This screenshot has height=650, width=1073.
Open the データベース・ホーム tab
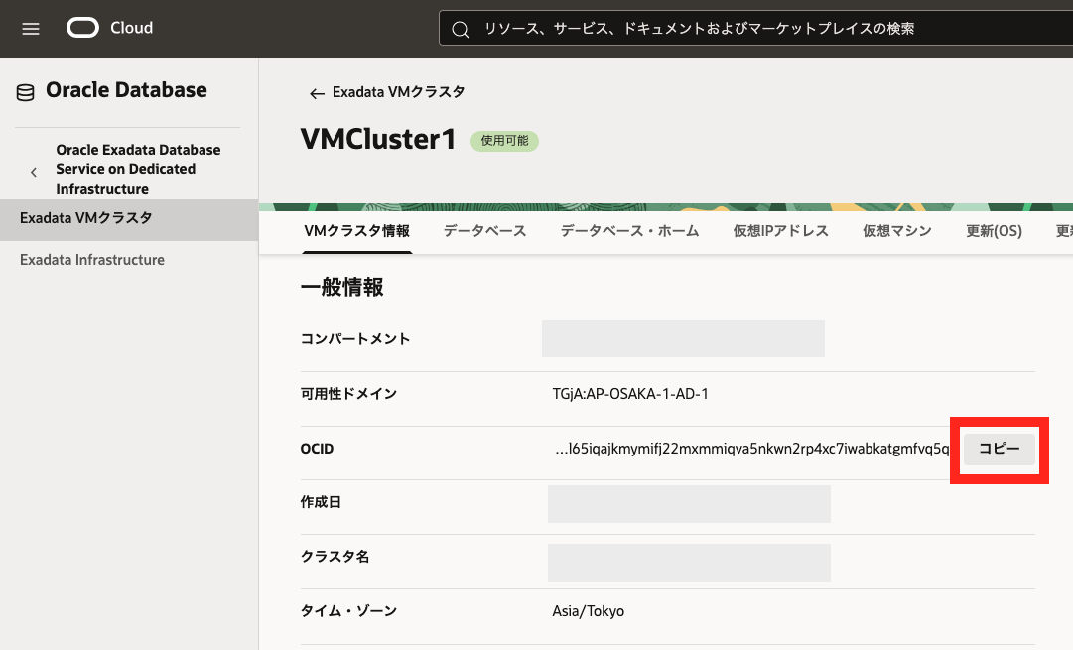coord(629,231)
